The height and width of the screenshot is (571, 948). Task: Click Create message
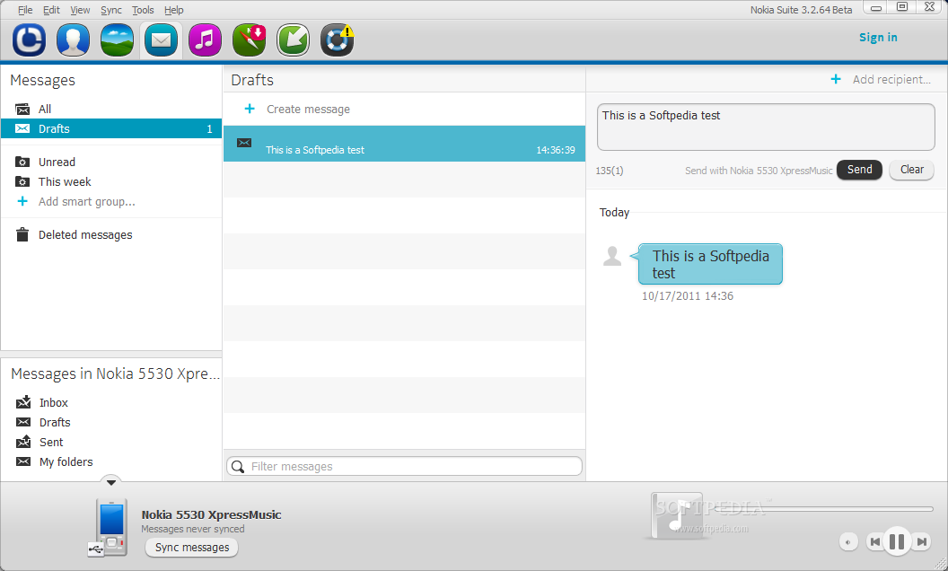tap(308, 109)
